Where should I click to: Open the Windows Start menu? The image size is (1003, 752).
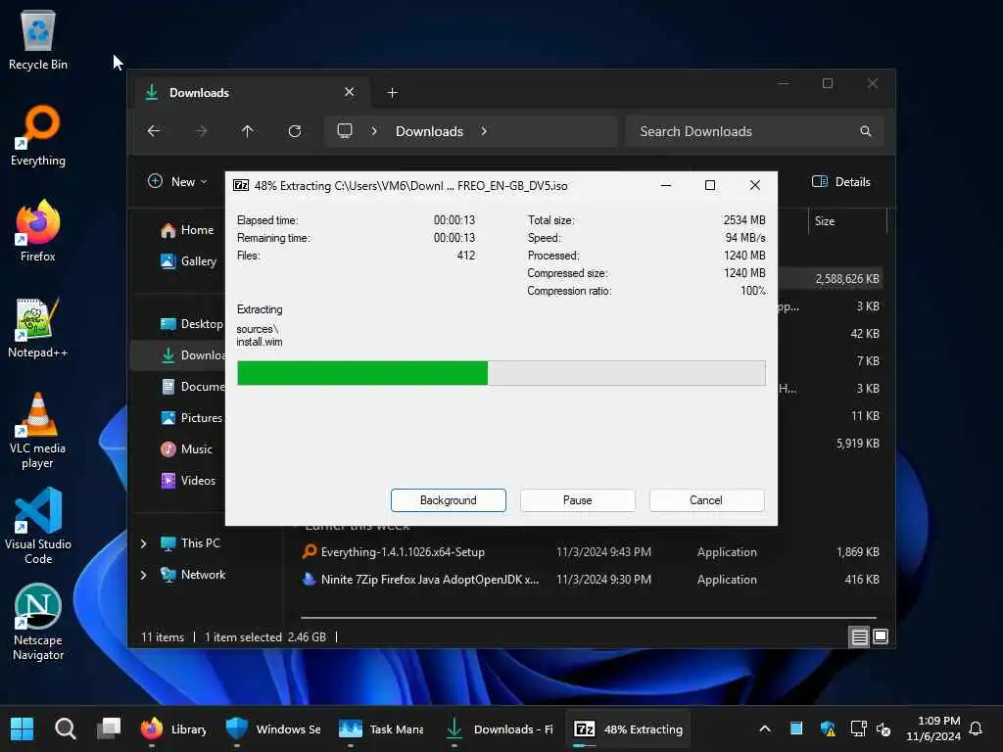[22, 728]
